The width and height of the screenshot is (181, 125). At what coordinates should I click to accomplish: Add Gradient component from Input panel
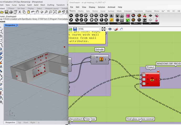128,15
